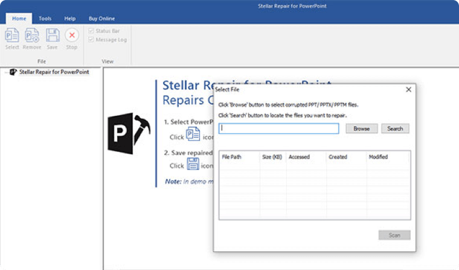Viewport: 459px width, 270px height.
Task: Click the Search button in dialog
Action: [395, 128]
